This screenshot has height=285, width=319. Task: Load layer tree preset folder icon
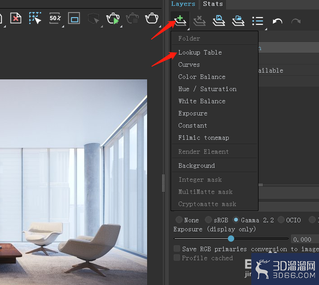pos(238,21)
